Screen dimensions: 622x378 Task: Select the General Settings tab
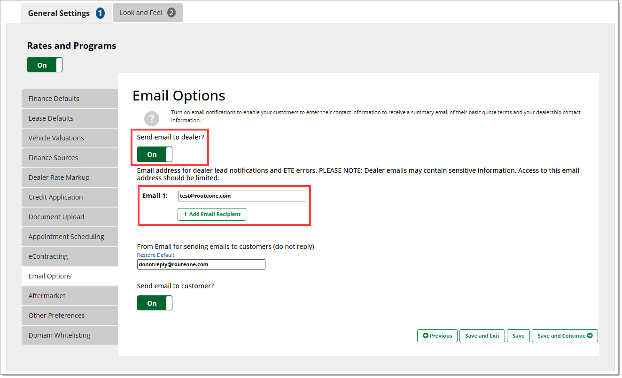tap(66, 13)
